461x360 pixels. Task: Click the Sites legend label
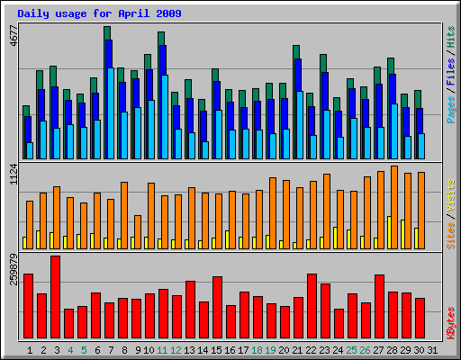[x=451, y=236]
